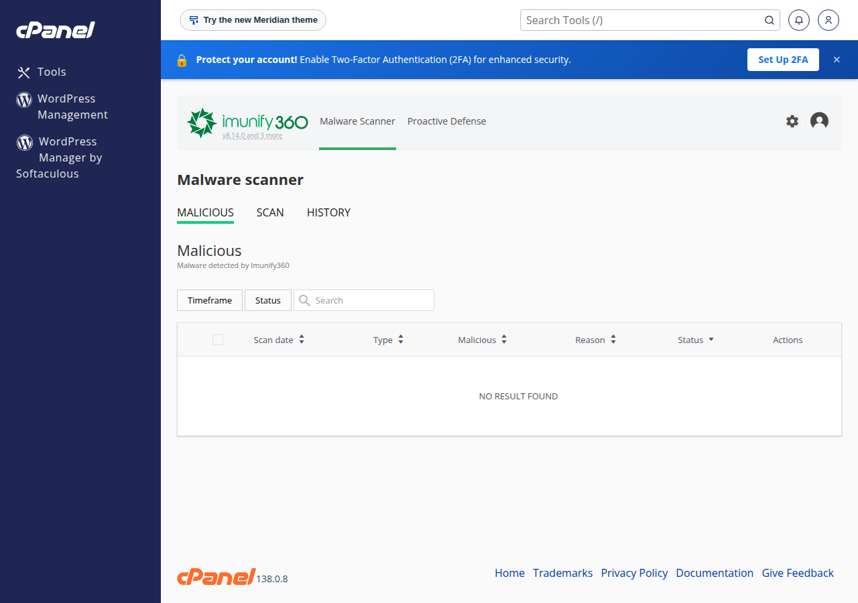
Task: Tick the select-all checkbox in table header
Action: 218,340
